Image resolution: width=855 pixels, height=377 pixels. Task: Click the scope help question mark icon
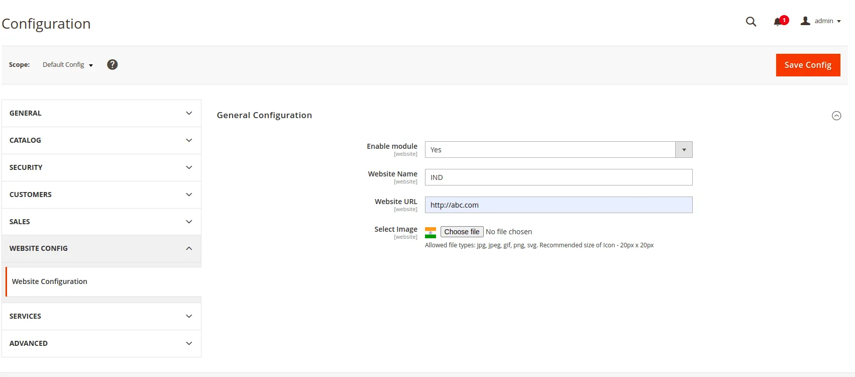(x=113, y=65)
